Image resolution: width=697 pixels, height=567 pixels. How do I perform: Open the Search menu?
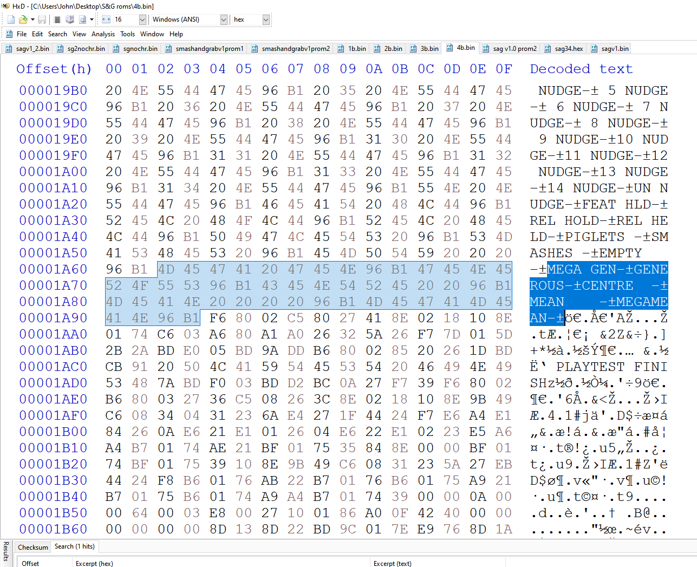[x=57, y=34]
